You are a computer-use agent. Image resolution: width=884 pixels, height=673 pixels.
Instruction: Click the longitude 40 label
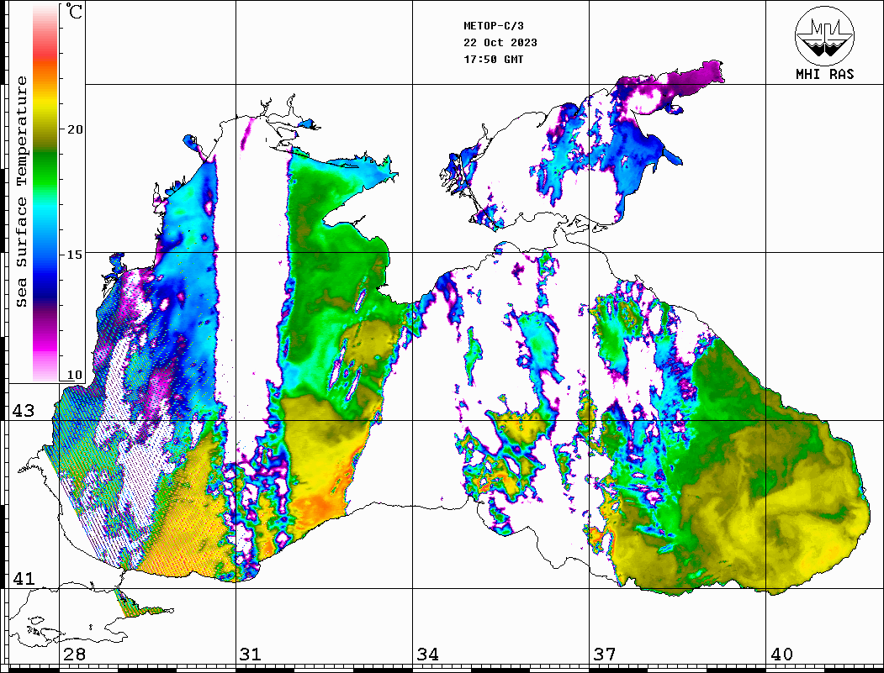[781, 655]
